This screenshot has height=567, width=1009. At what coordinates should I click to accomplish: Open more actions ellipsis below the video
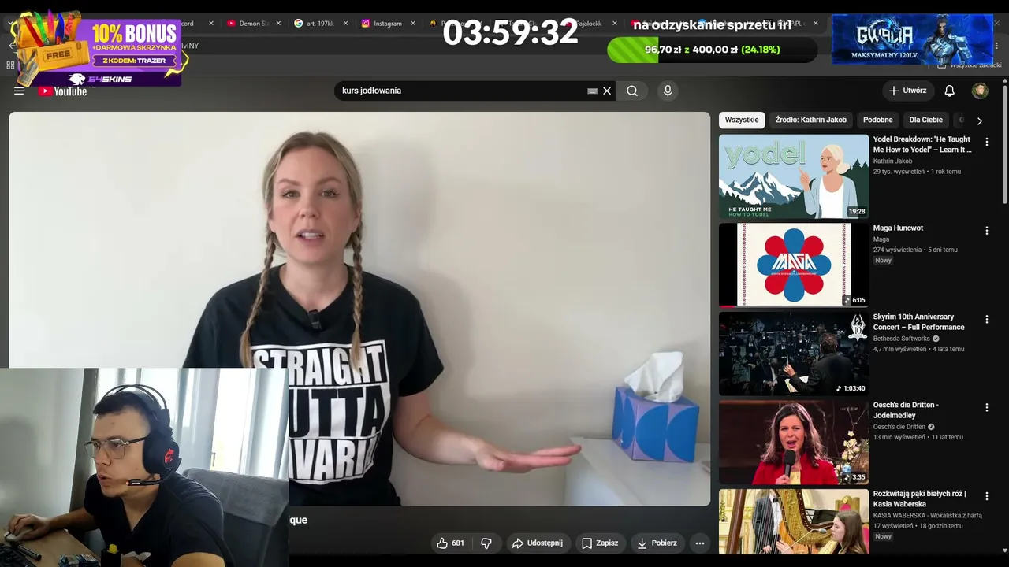point(699,543)
